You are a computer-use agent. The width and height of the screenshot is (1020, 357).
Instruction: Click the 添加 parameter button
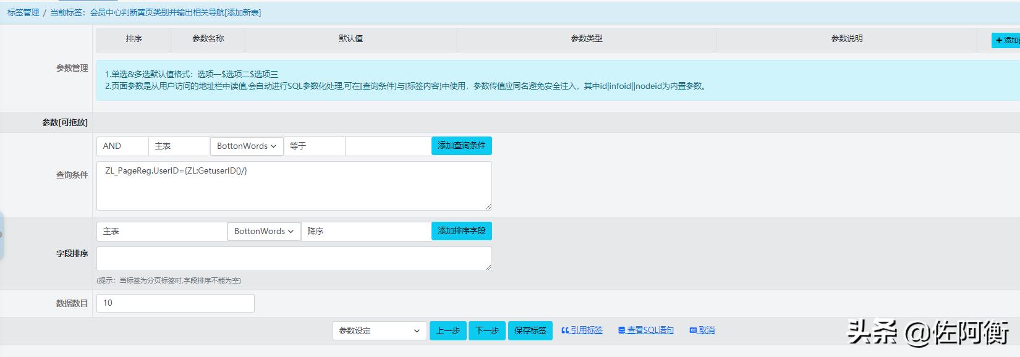coord(1006,40)
